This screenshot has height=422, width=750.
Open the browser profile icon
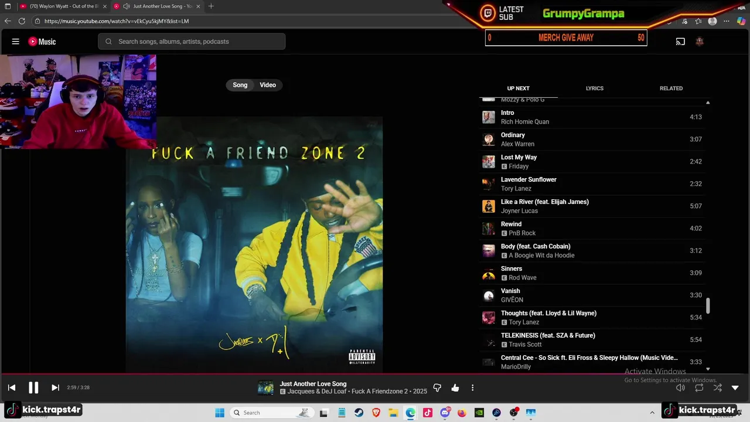point(712,21)
